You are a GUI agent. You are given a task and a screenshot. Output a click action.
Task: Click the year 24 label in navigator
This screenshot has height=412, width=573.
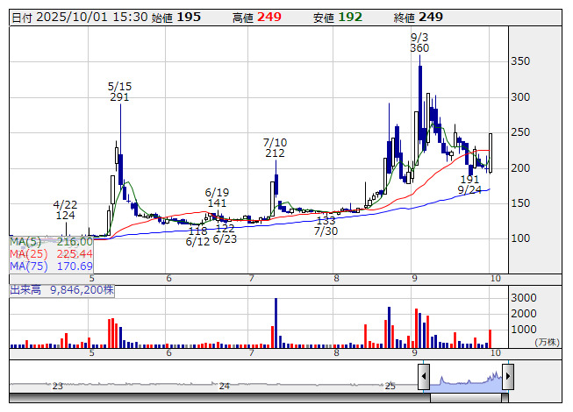tap(225, 386)
